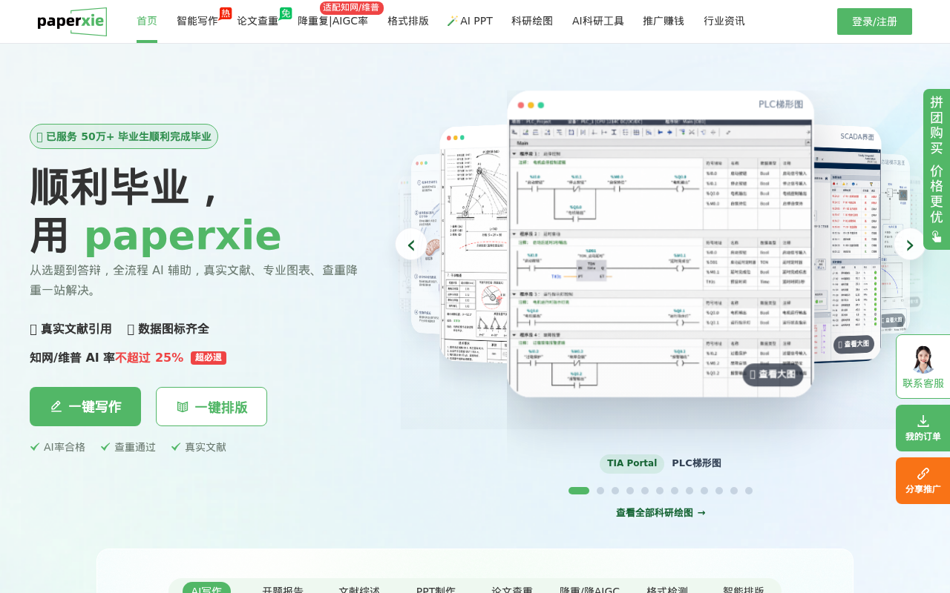Click 查看大图 on PLC梯形图 card
Image resolution: width=950 pixels, height=593 pixels.
[773, 374]
